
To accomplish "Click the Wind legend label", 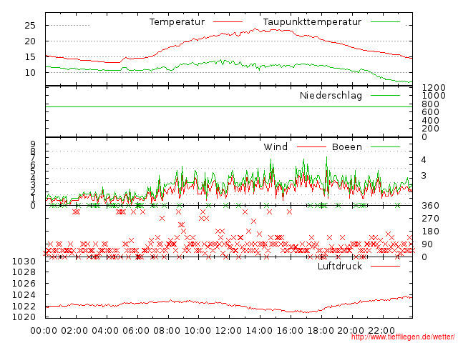I will click(276, 146).
